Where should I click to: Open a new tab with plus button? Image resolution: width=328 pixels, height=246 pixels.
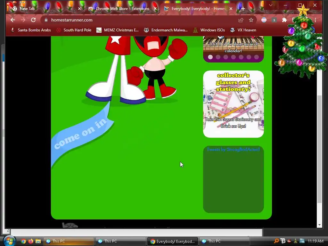243,9
